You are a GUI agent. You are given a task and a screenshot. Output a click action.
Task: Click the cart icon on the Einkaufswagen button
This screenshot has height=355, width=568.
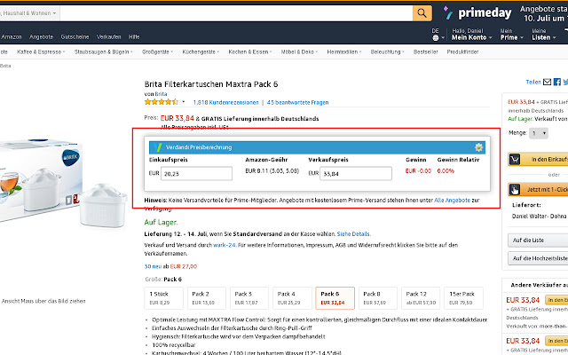coord(515,159)
